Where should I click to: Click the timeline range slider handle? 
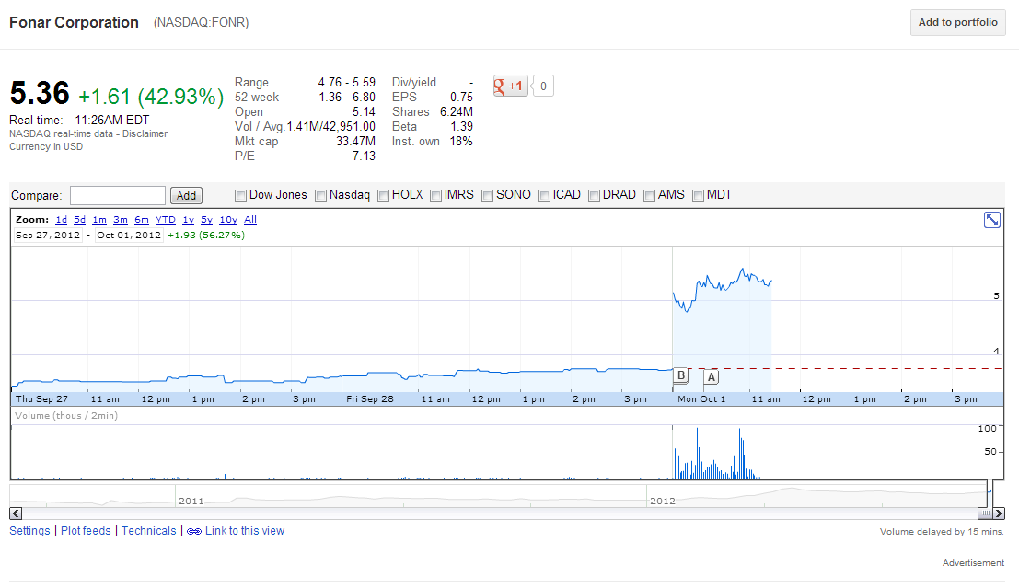[985, 513]
